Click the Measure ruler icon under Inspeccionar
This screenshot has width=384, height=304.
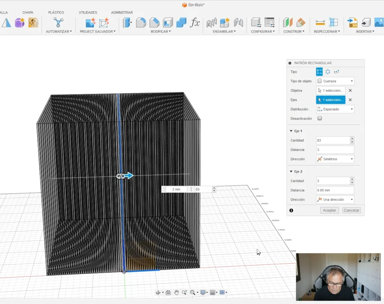click(x=320, y=22)
